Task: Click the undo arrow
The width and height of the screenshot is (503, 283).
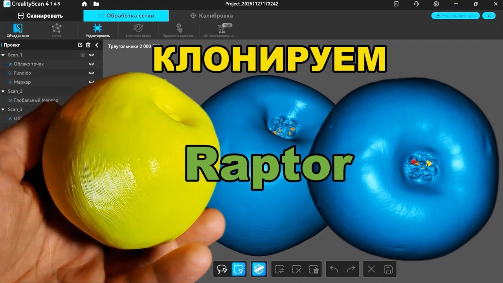Action: pyautogui.click(x=334, y=269)
